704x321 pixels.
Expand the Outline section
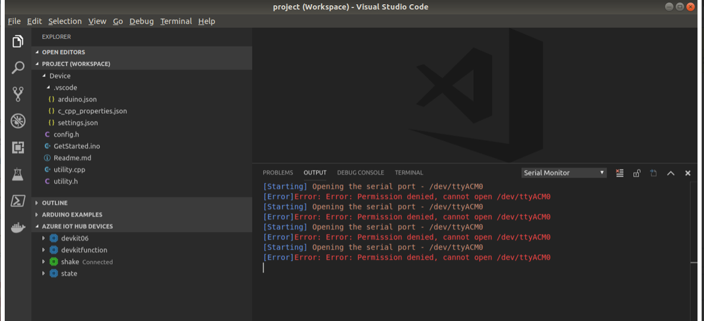37,203
